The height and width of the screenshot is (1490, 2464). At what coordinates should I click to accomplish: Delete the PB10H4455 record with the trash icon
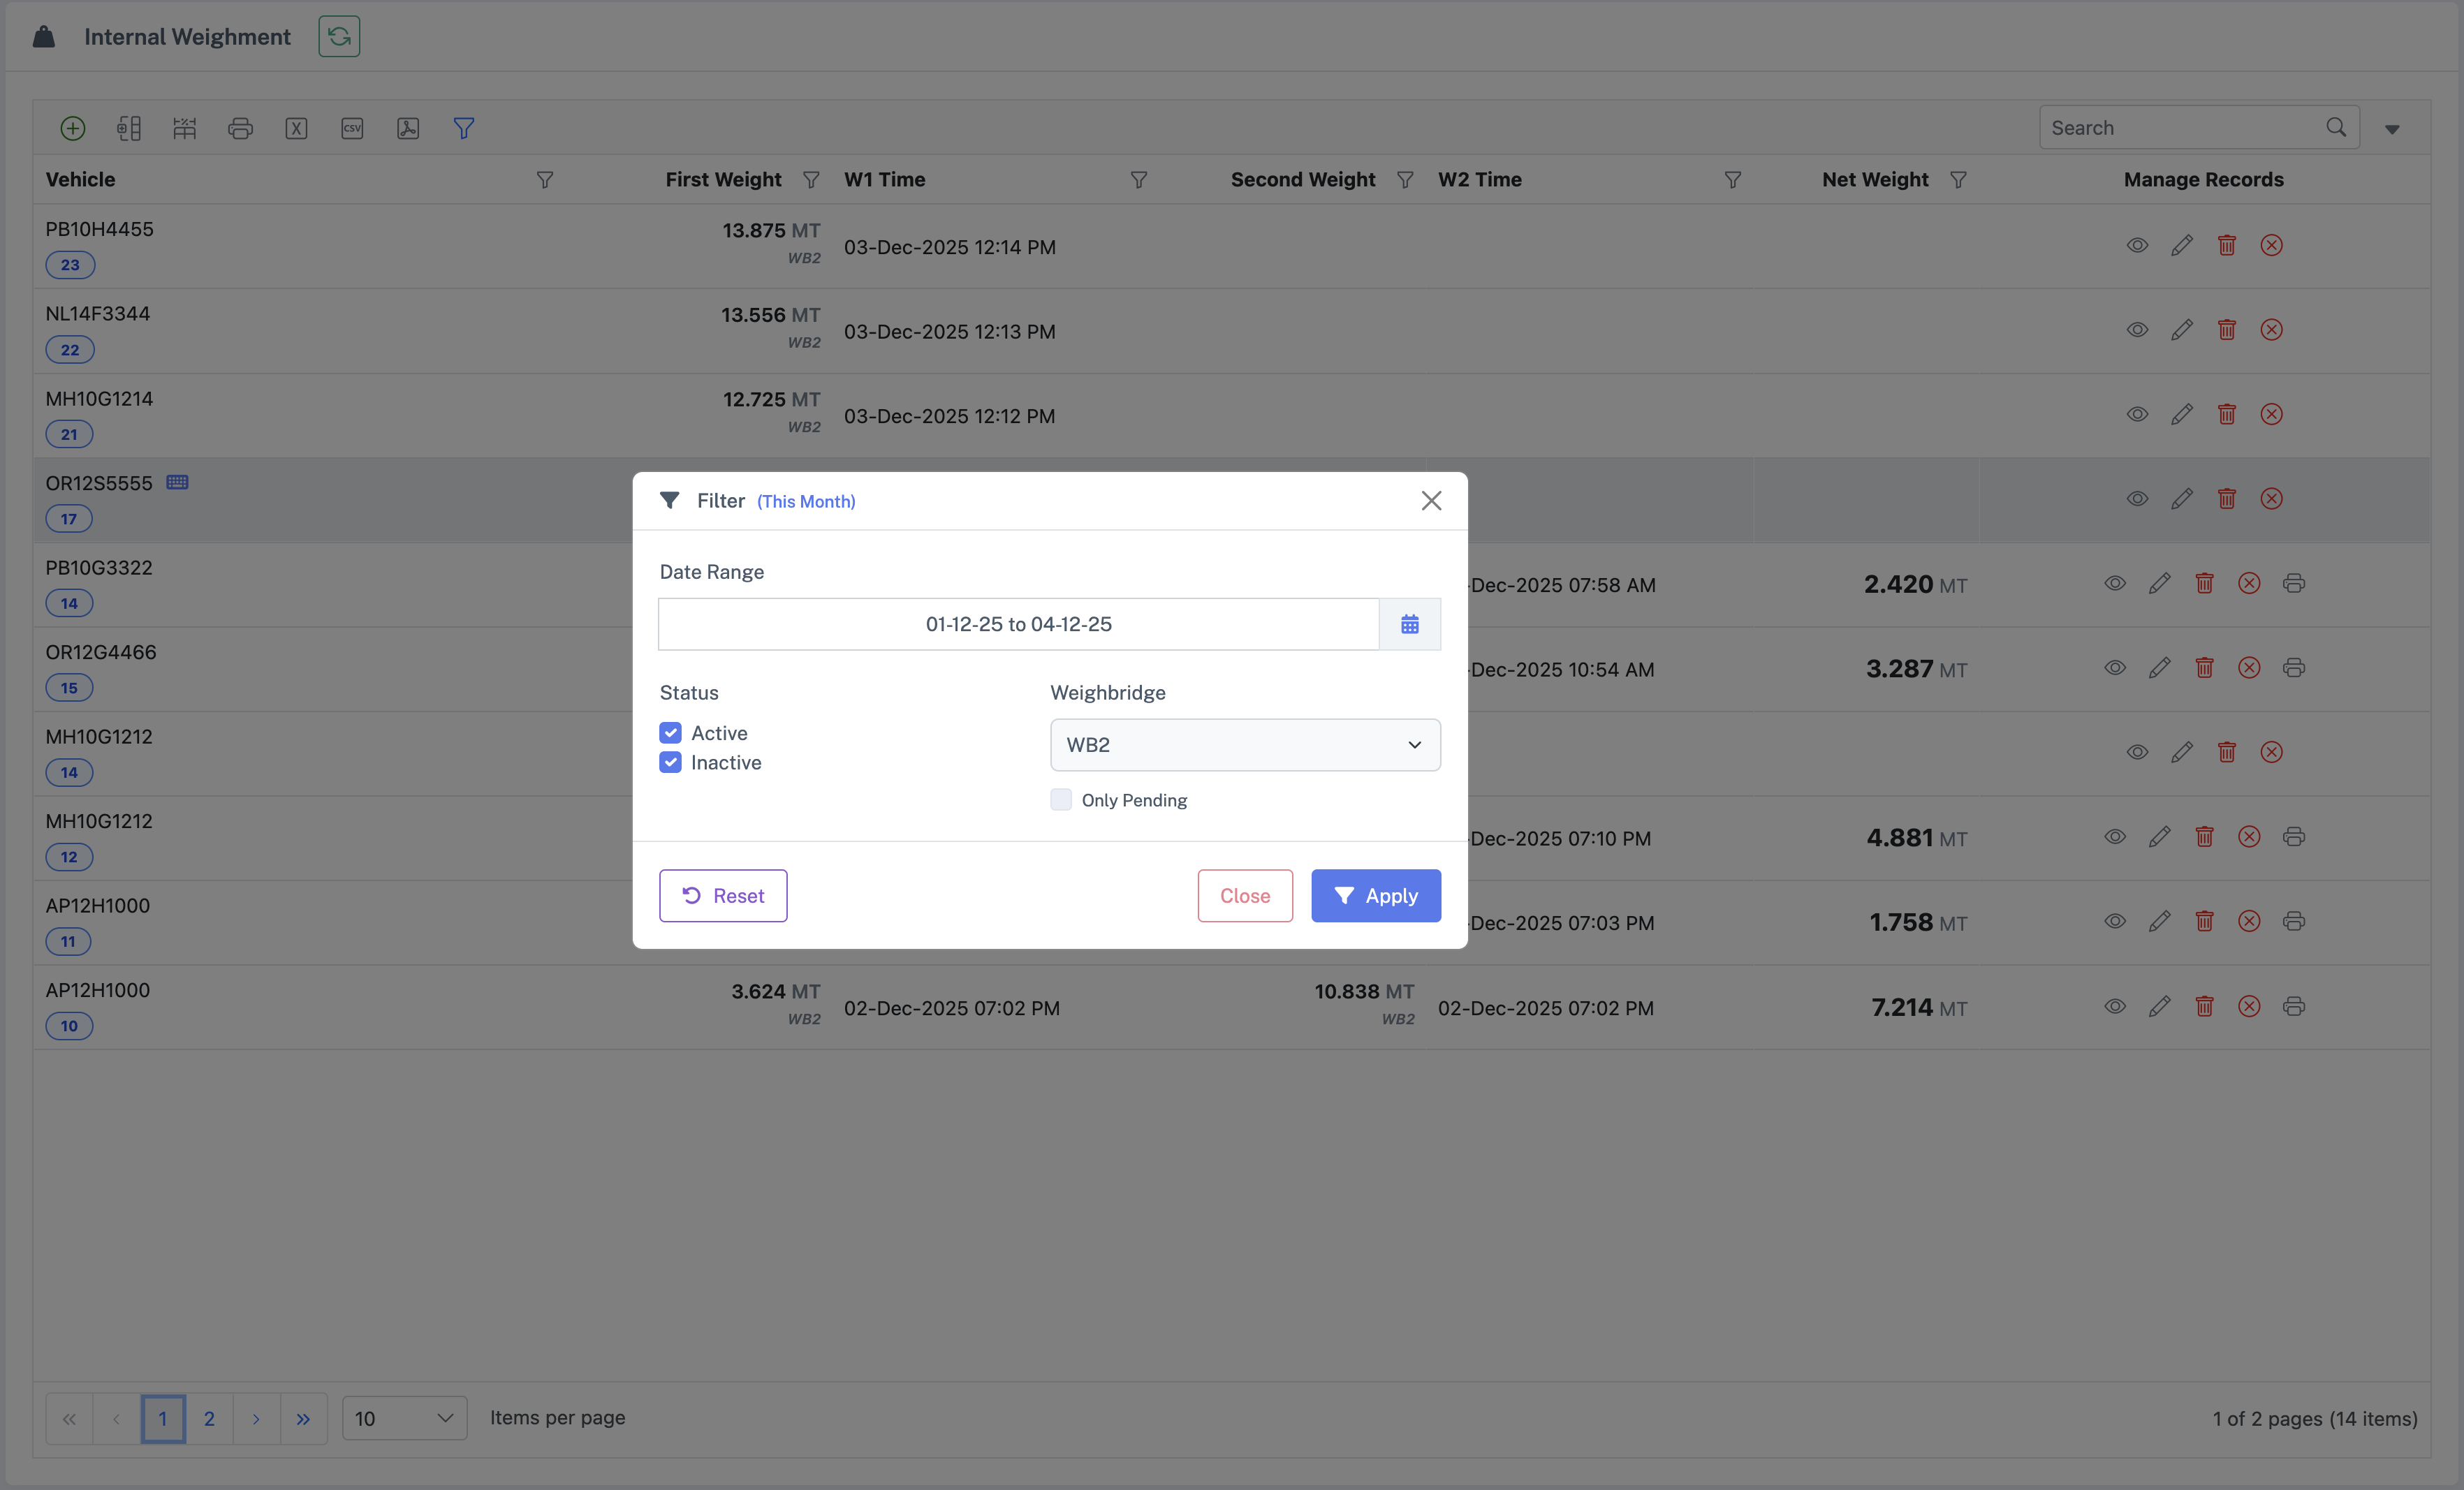2226,245
